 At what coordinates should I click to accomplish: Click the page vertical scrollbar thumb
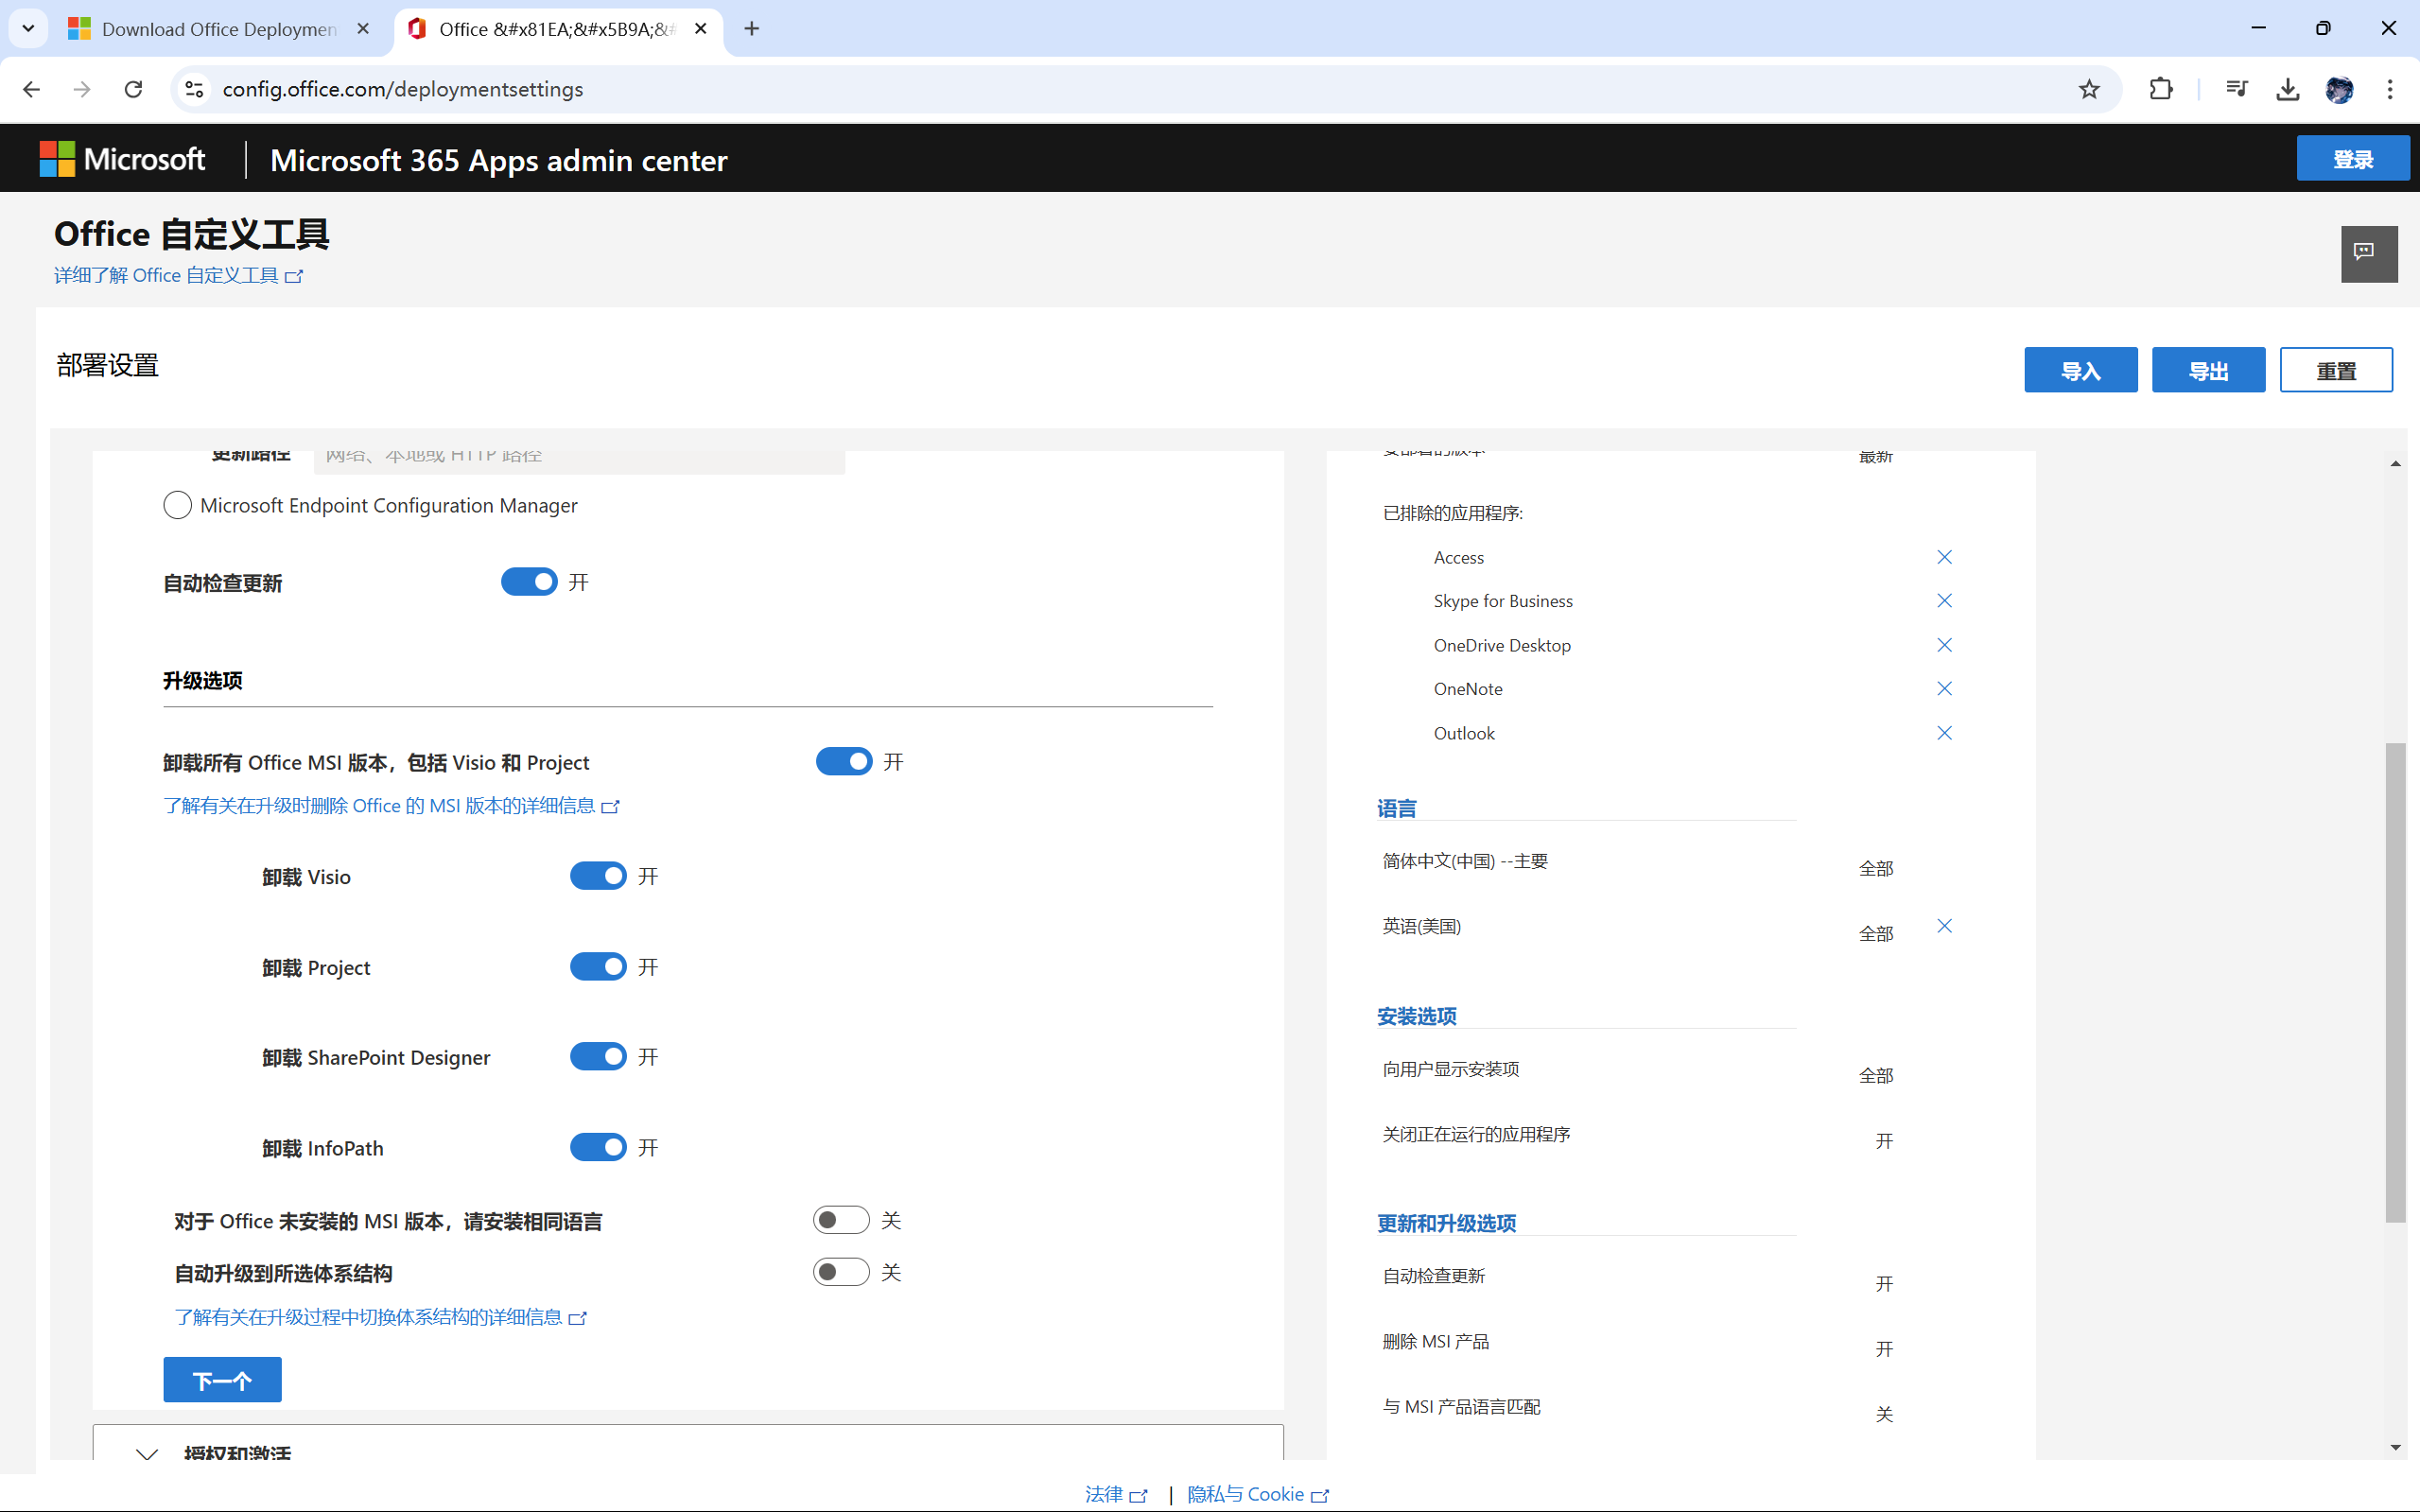click(x=2395, y=982)
